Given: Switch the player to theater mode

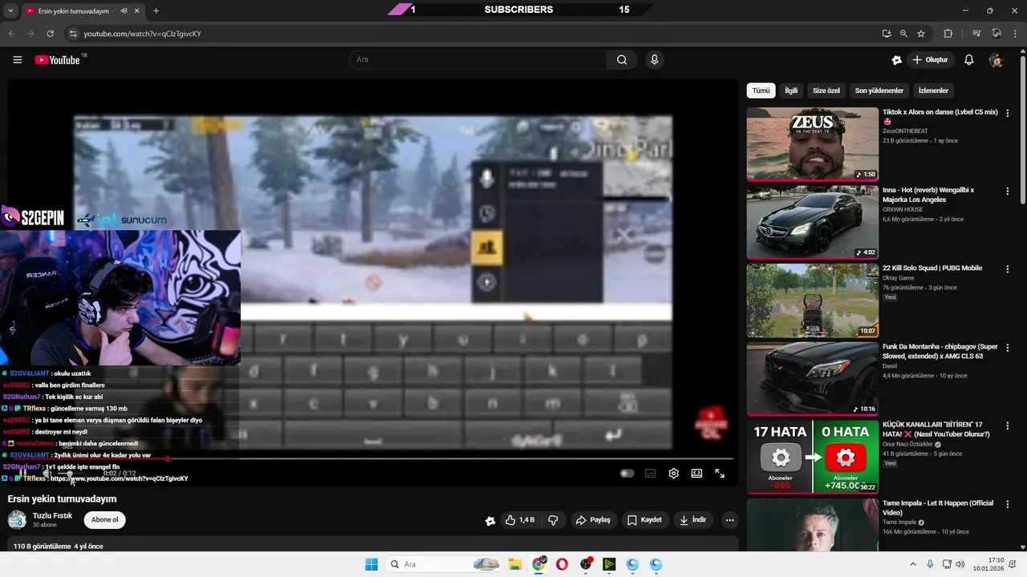Looking at the screenshot, I should (x=696, y=474).
